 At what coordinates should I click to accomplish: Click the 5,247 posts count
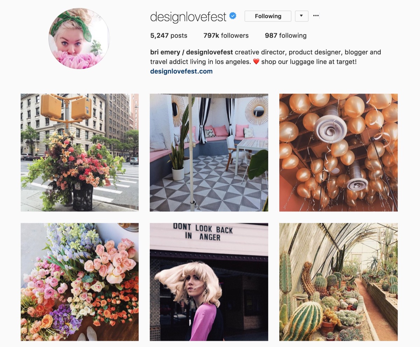click(x=169, y=36)
